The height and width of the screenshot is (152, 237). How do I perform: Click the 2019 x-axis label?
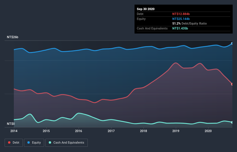pos(176,131)
